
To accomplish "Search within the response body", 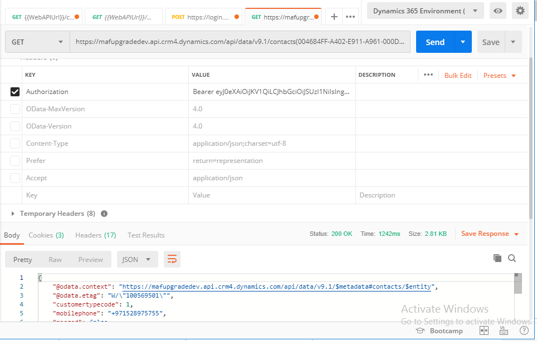I will [x=512, y=258].
